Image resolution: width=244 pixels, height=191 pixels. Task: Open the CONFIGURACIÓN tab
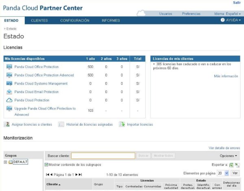[x=75, y=20]
